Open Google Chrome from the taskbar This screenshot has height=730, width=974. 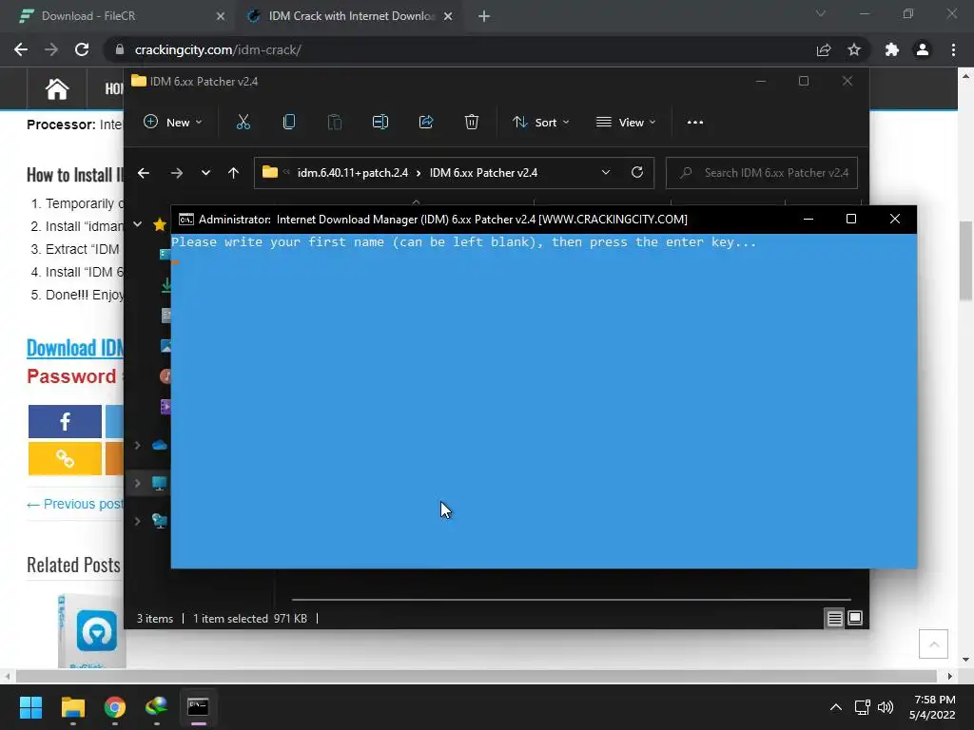pyautogui.click(x=114, y=707)
